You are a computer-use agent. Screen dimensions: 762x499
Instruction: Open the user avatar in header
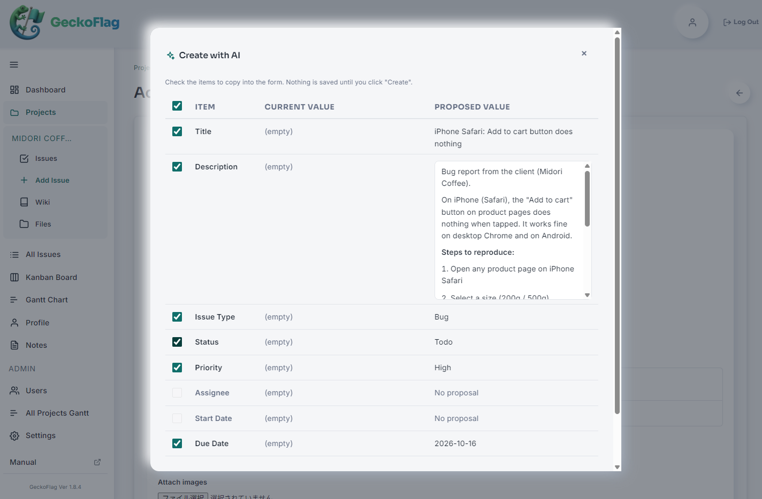[692, 22]
